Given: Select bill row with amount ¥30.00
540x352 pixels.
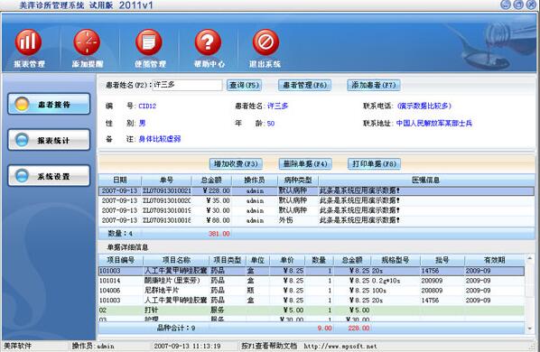Looking at the screenshot, I should tap(316, 210).
